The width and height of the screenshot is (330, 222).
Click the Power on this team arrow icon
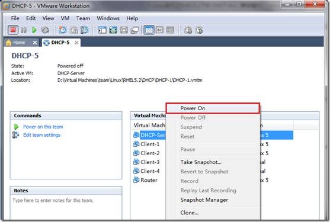coord(16,127)
